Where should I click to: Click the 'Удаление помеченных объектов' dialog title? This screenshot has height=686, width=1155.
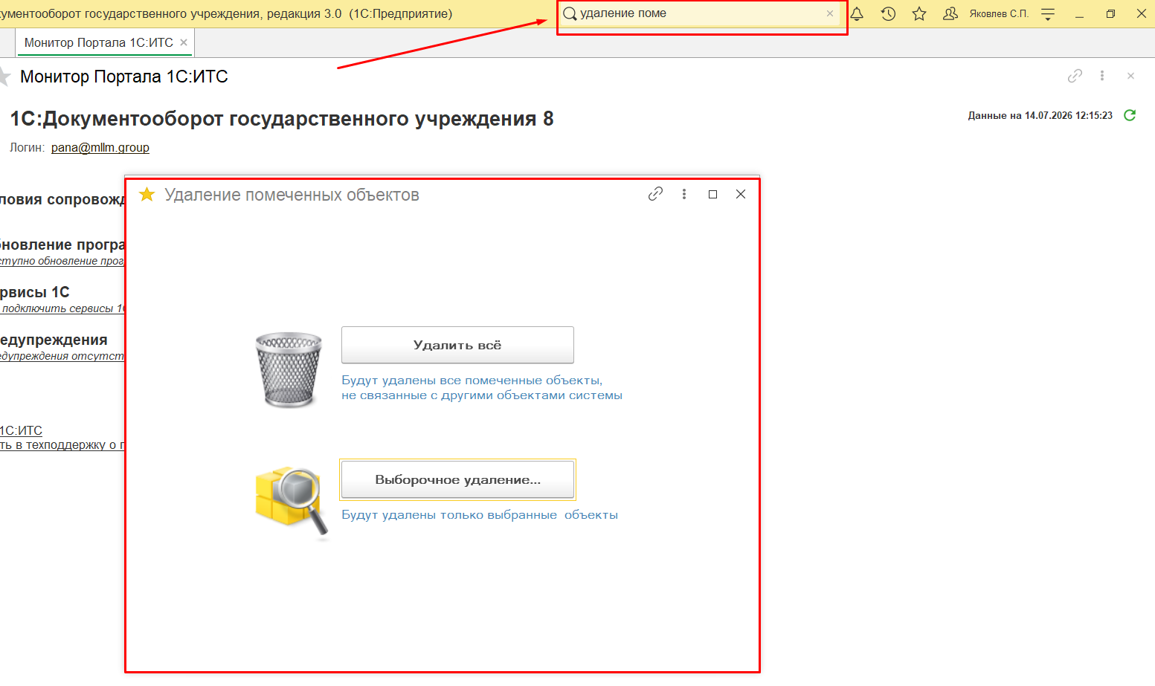292,195
